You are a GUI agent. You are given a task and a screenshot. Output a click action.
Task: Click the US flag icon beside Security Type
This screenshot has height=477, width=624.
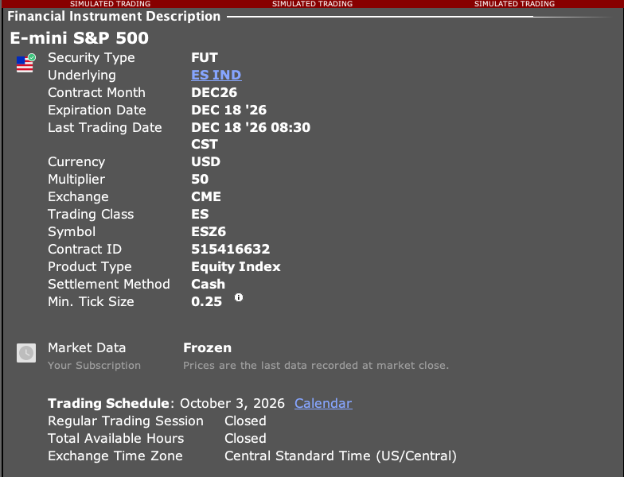point(25,64)
